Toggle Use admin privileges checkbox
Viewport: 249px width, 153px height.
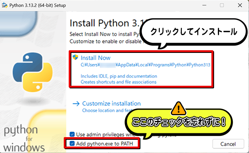[x=72, y=134]
